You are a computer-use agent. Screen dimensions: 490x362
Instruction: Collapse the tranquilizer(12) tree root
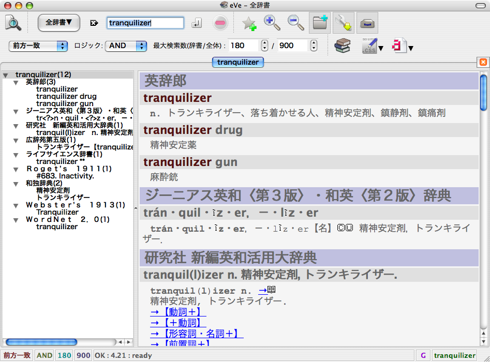pos(6,76)
